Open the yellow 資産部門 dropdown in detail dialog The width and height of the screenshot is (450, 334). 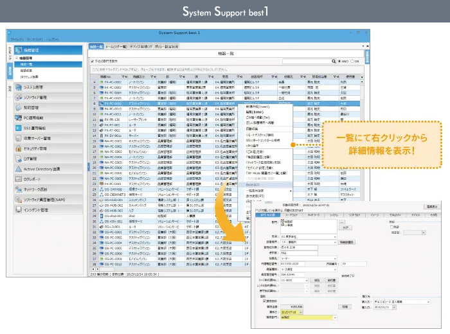[334, 317]
